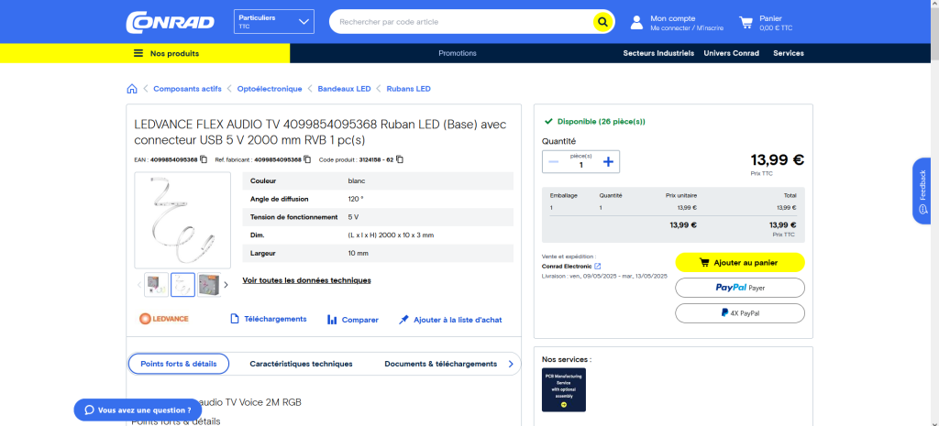Screen dimensions: 939x426
Task: Go to home via breadcrumb house icon
Action: point(132,89)
